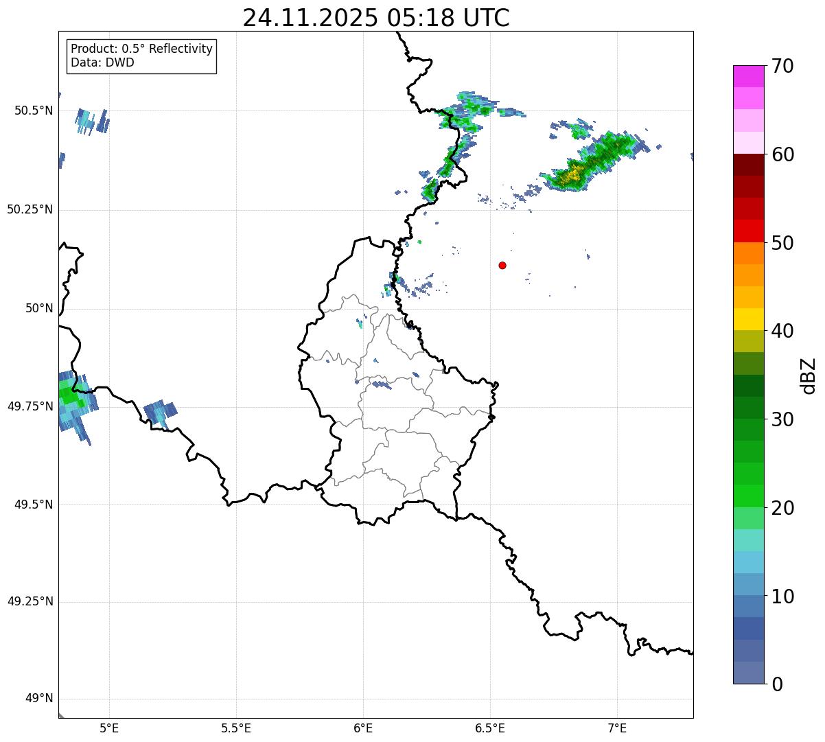
Task: Click the colorbar tick label "10"
Action: [x=782, y=596]
